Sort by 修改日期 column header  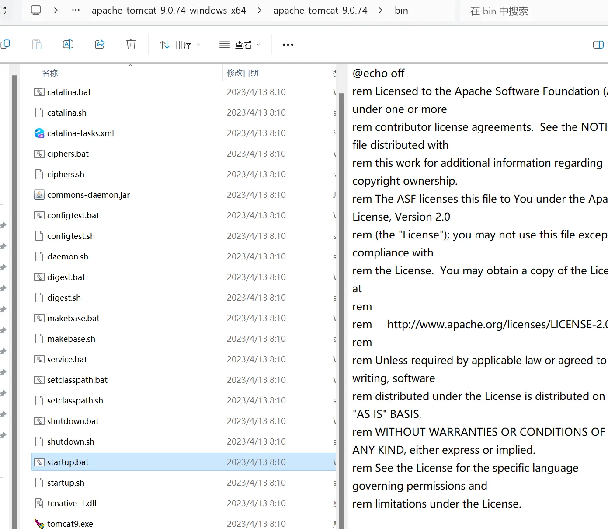243,73
